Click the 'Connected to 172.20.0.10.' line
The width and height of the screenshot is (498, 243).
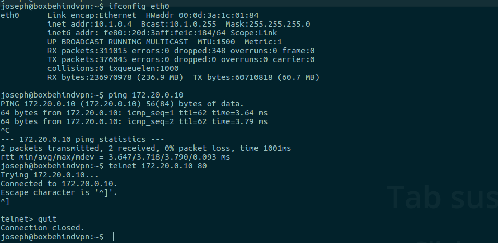click(59, 184)
